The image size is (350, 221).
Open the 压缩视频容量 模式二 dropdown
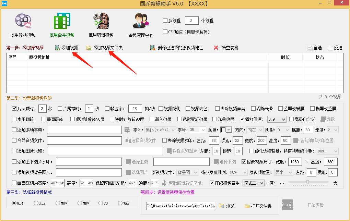coord(254,183)
